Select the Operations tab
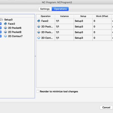Image resolution: width=113 pixels, height=113 pixels. (x=60, y=9)
